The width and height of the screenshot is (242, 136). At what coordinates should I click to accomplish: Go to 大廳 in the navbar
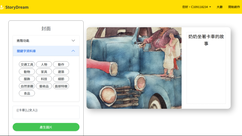(x=219, y=7)
